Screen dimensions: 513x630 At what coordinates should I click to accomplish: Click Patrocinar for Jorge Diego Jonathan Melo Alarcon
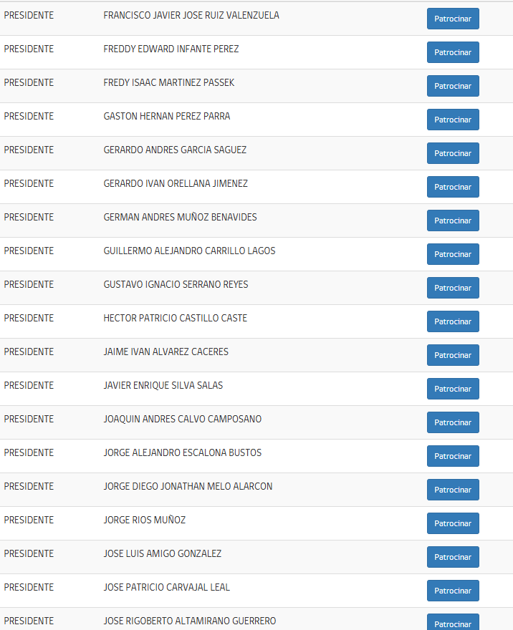click(x=453, y=490)
